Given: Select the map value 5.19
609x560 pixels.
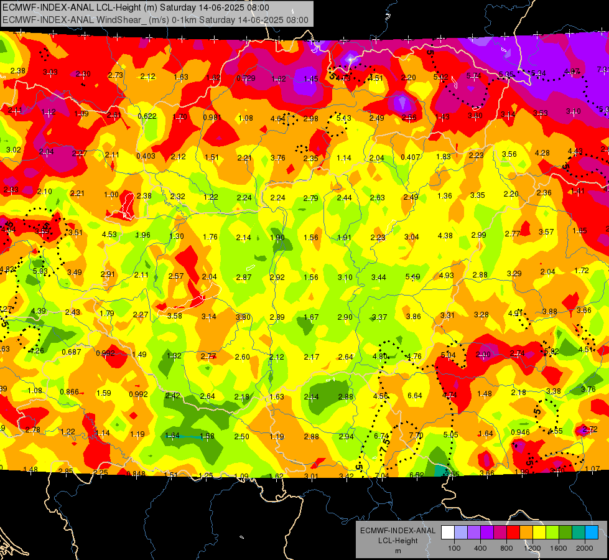Looking at the screenshot, I should coord(412,277).
